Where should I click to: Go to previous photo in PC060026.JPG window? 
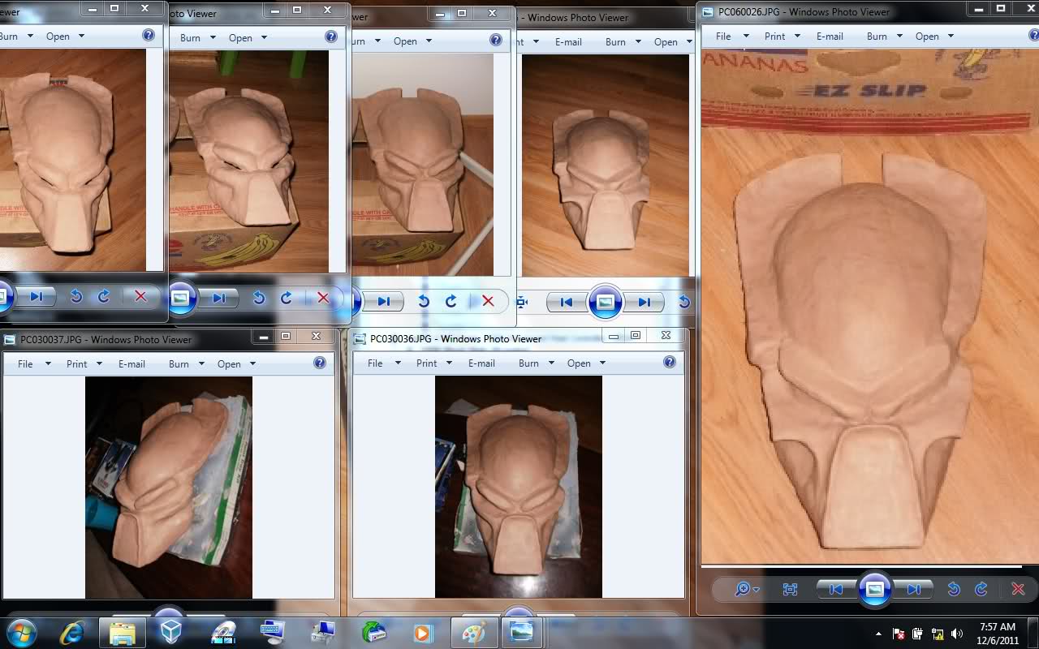tap(836, 590)
